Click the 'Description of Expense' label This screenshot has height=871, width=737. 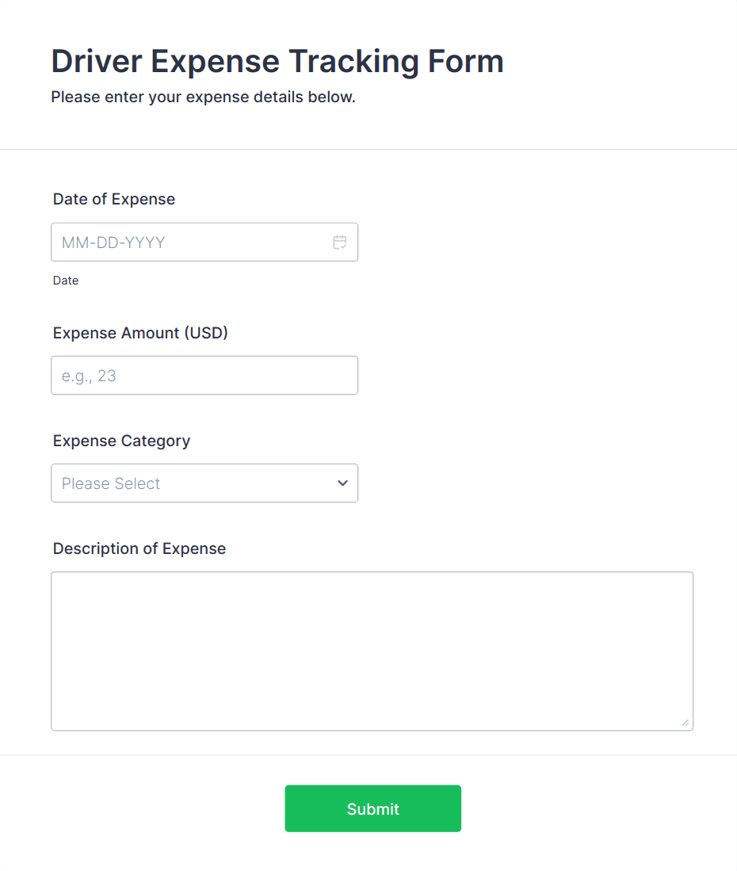(x=139, y=548)
